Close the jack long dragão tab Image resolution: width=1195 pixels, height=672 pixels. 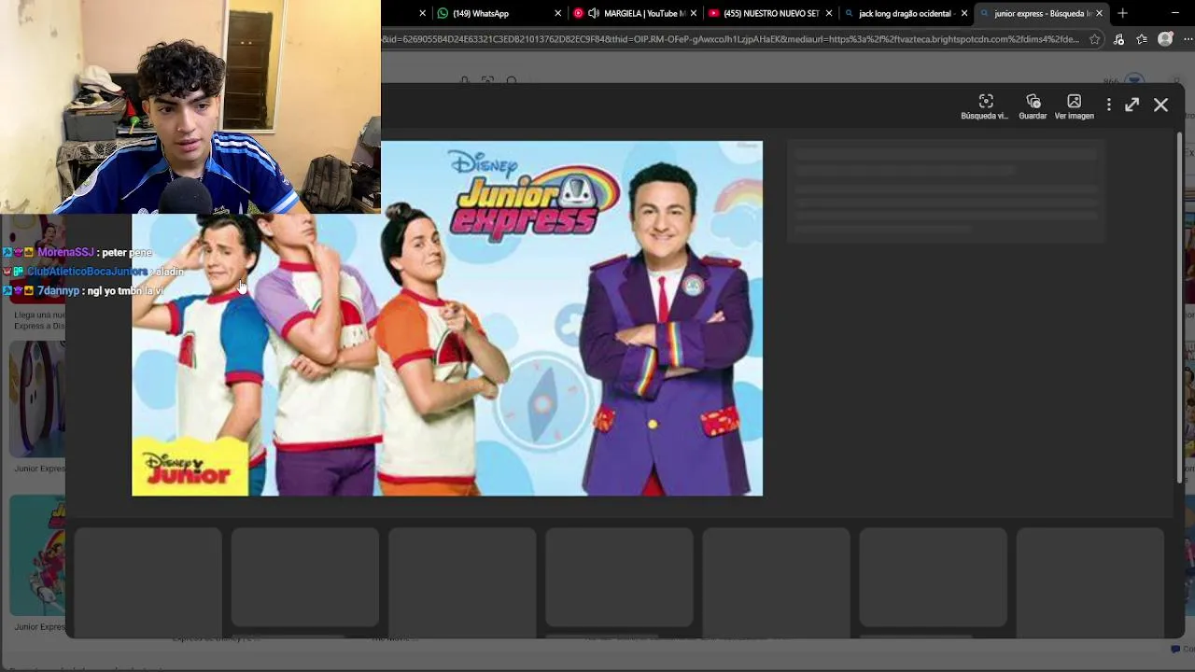tap(963, 13)
